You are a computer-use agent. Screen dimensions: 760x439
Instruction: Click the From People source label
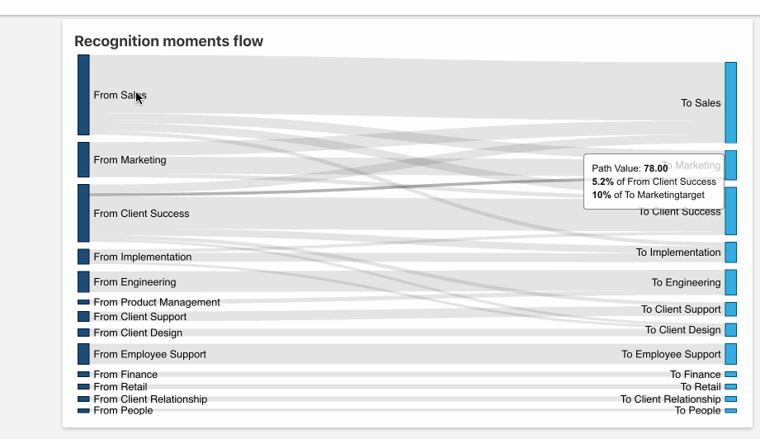123,411
